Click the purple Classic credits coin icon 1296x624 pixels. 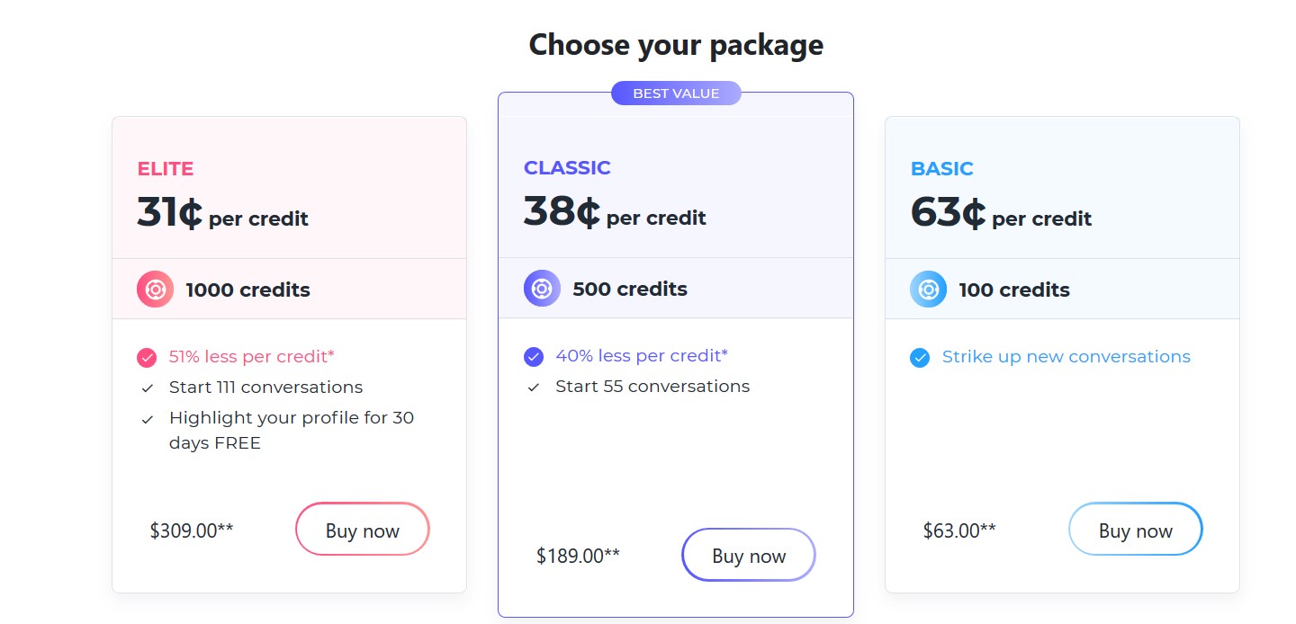pos(542,289)
